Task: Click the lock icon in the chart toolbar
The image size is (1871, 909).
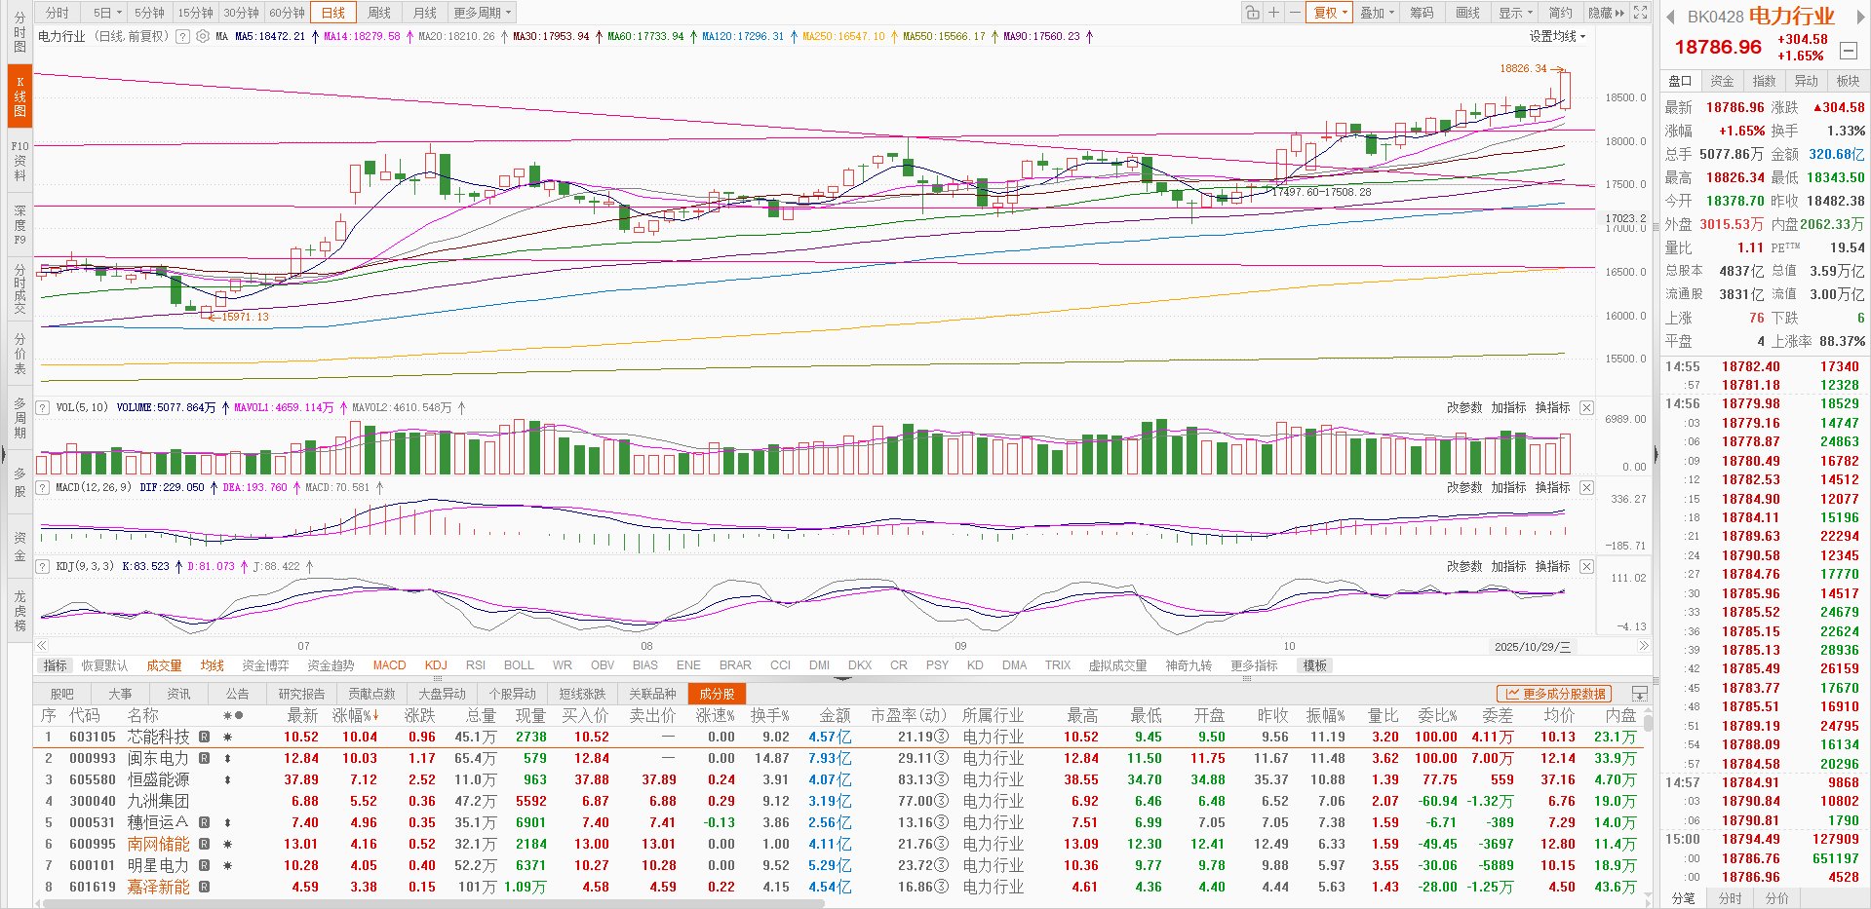Action: 1252,12
